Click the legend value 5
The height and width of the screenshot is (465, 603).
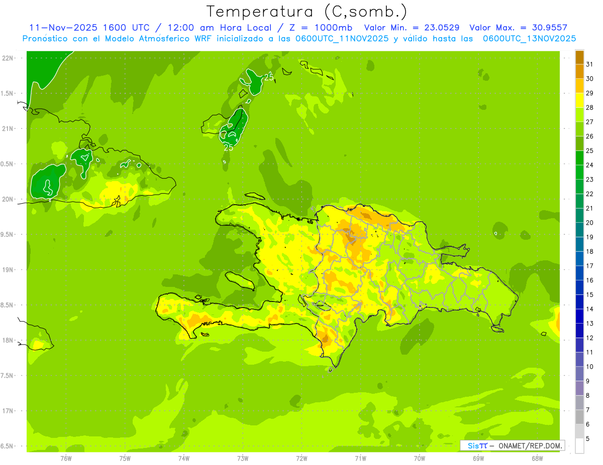[x=588, y=439]
